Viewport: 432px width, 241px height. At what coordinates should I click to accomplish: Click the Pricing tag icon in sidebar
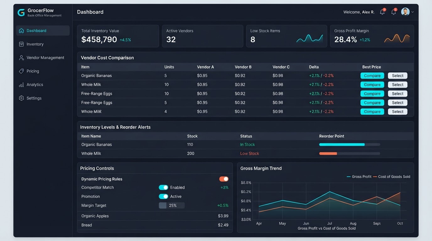point(21,71)
